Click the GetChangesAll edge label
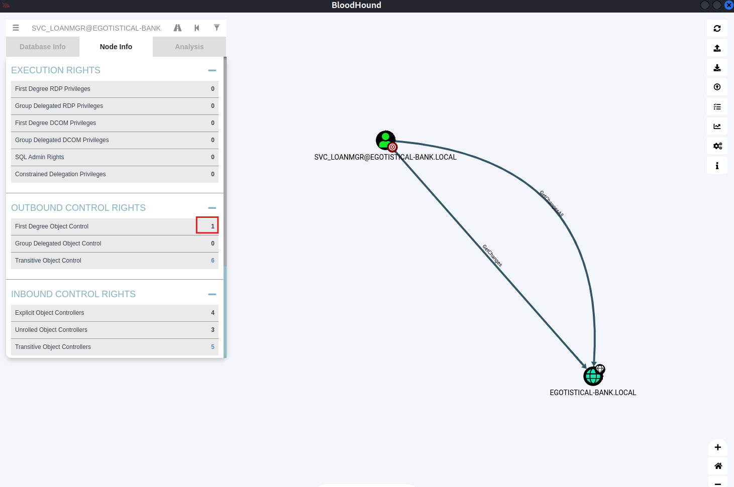The image size is (734, 487). click(552, 204)
